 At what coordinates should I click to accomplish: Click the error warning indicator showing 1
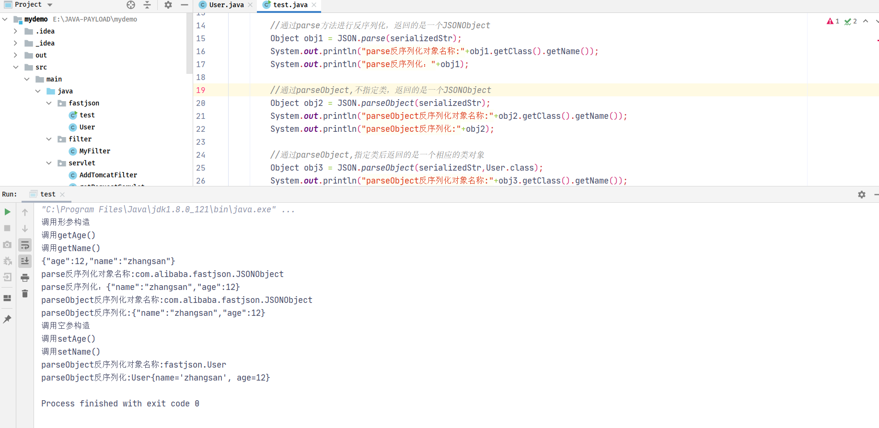click(833, 21)
